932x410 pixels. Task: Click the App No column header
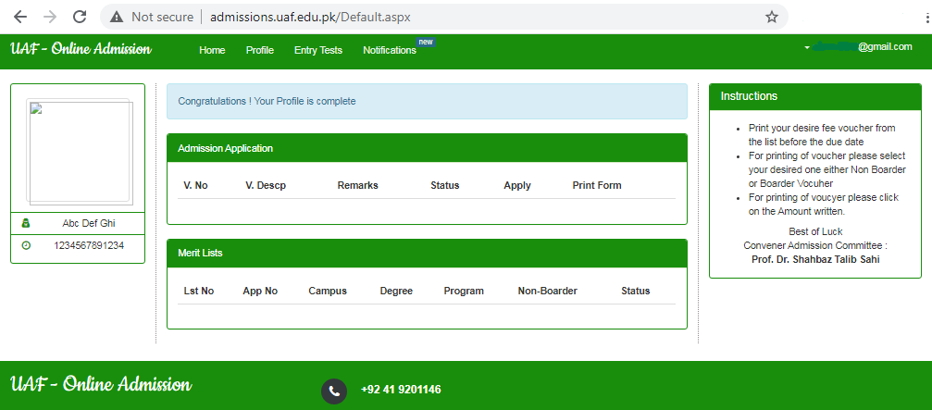[260, 292]
